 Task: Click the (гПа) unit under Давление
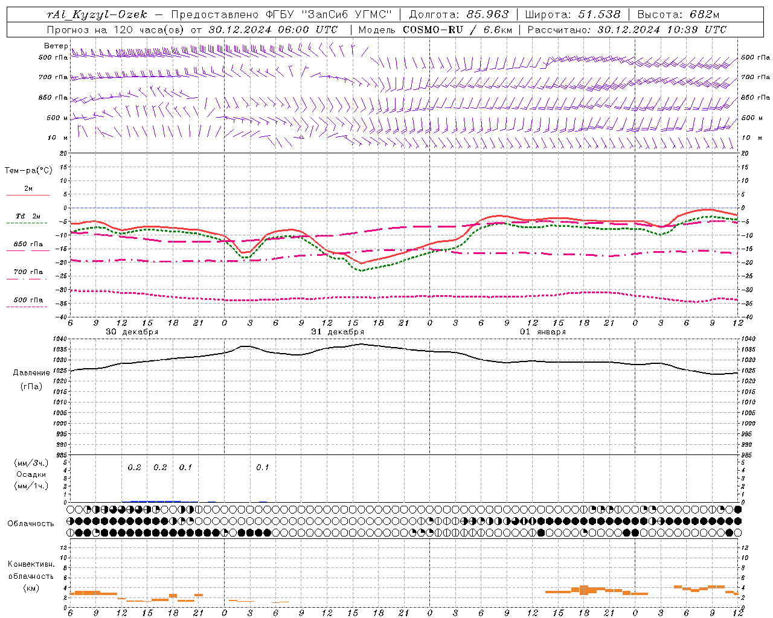point(31,386)
